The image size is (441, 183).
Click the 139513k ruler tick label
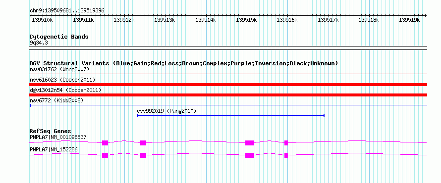(x=164, y=20)
